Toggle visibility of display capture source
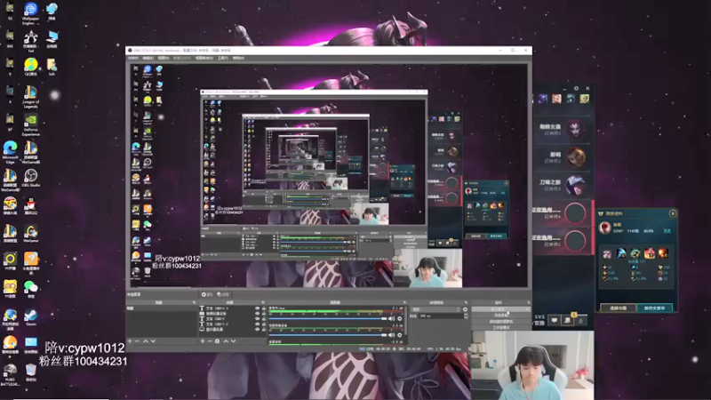The width and height of the screenshot is (711, 400). (x=257, y=329)
